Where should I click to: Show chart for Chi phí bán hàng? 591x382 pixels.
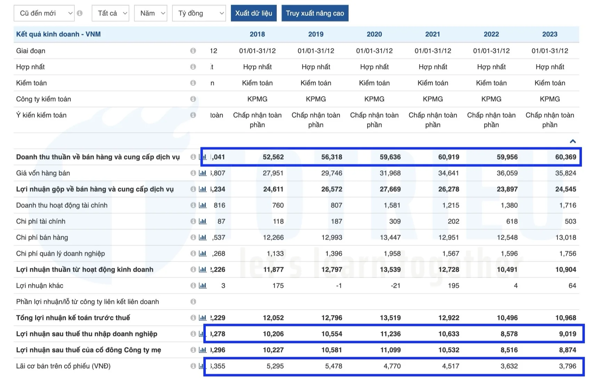(x=203, y=237)
